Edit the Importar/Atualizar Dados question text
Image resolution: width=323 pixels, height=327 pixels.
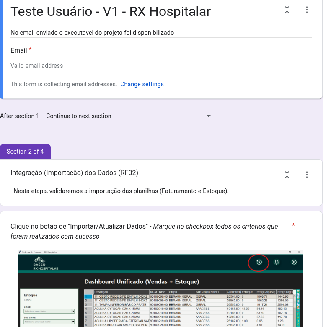click(x=144, y=231)
